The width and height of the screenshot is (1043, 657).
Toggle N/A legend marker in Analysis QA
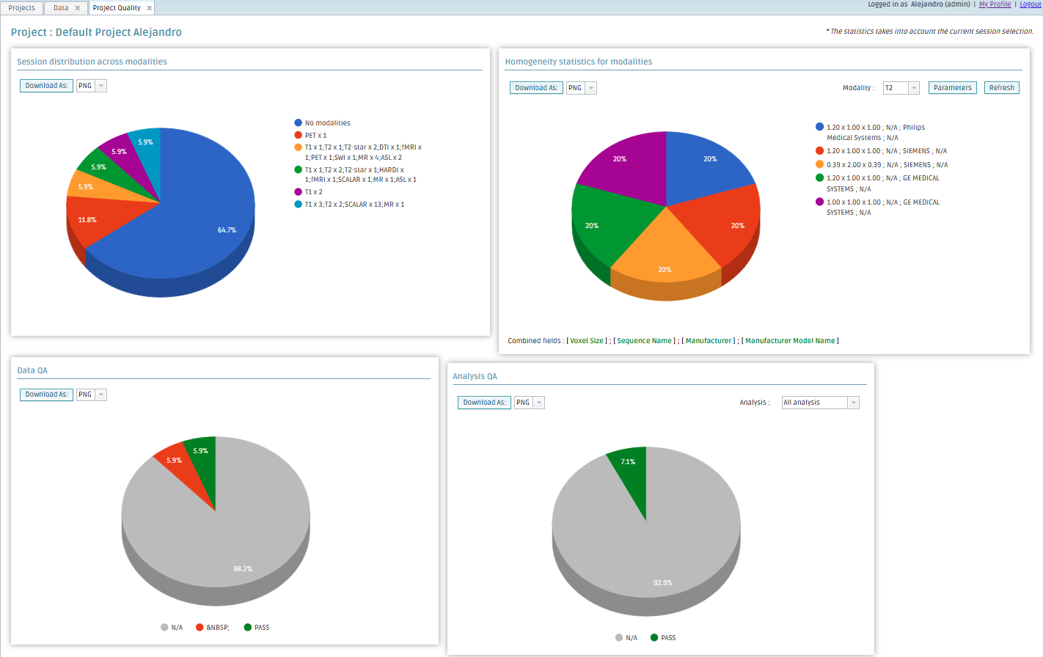619,638
